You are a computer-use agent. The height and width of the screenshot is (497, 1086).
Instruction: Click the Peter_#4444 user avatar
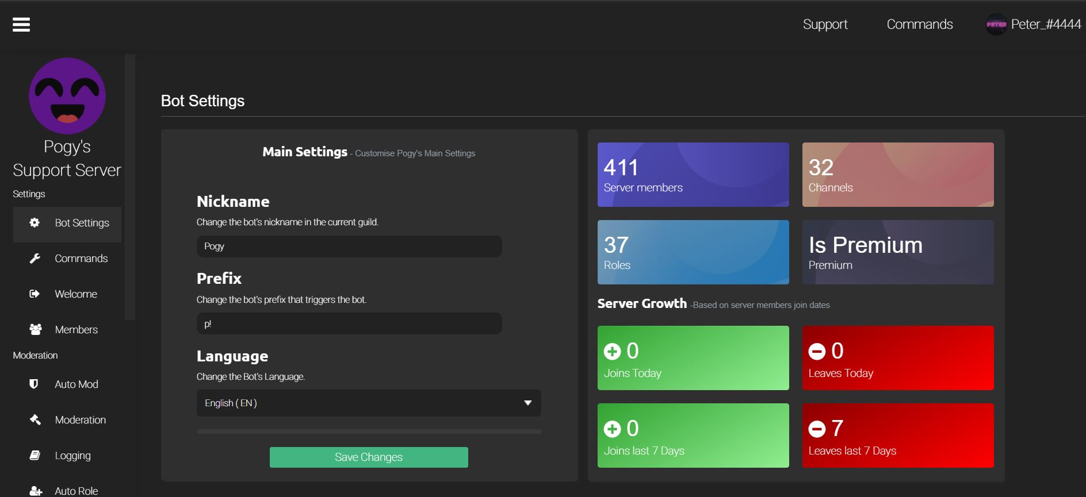[996, 24]
